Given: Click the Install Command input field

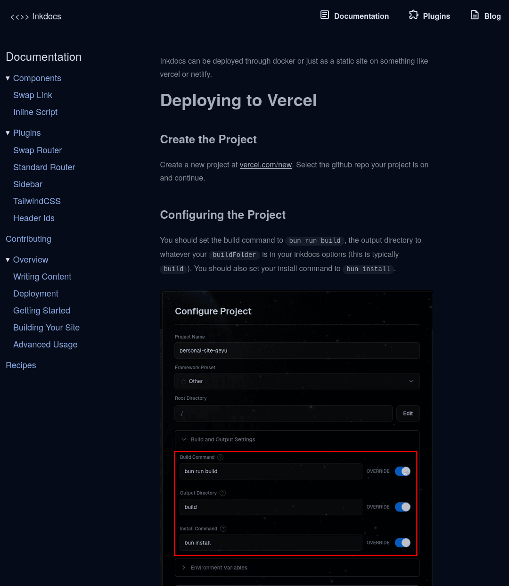Looking at the screenshot, I should (x=271, y=543).
